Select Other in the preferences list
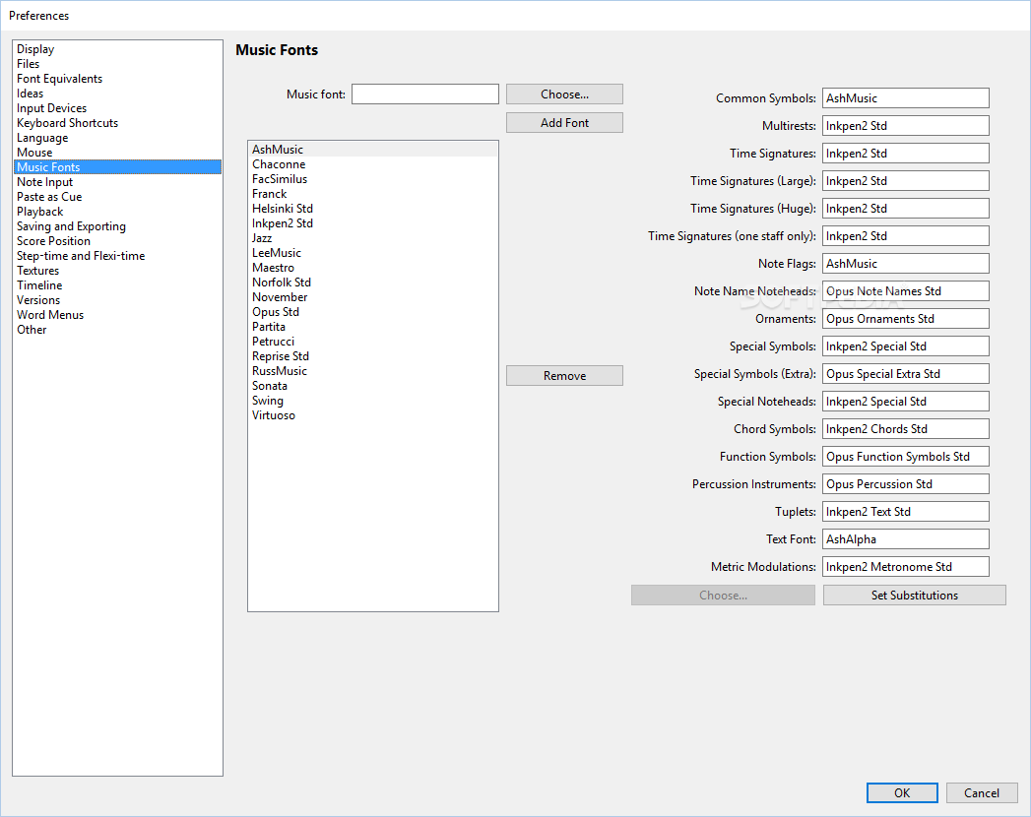The width and height of the screenshot is (1031, 817). 117,330
